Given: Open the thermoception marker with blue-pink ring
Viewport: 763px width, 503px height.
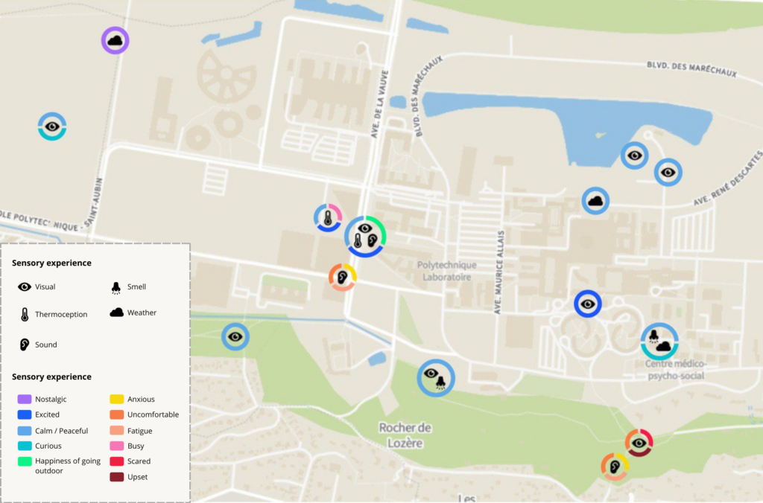Looking at the screenshot, I should (327, 217).
